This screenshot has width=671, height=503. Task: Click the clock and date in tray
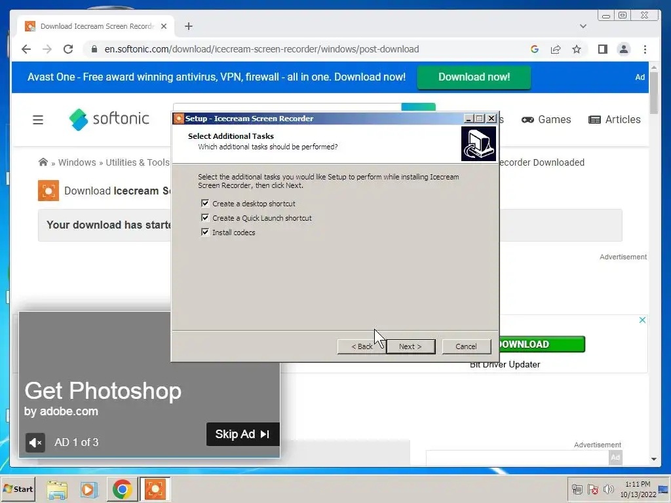tap(638, 489)
